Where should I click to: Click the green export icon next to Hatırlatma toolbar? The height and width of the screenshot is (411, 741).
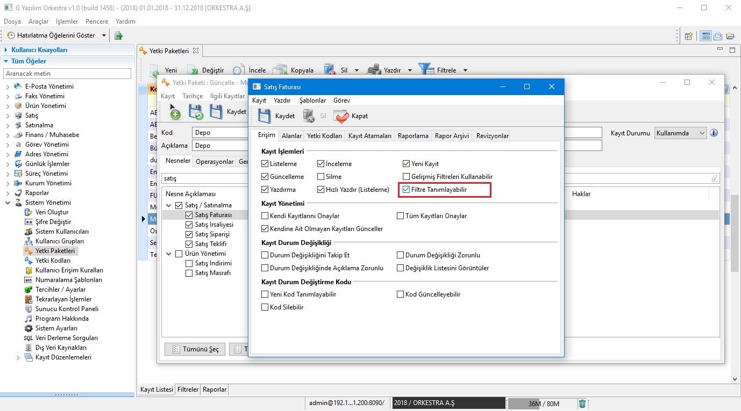(x=118, y=35)
